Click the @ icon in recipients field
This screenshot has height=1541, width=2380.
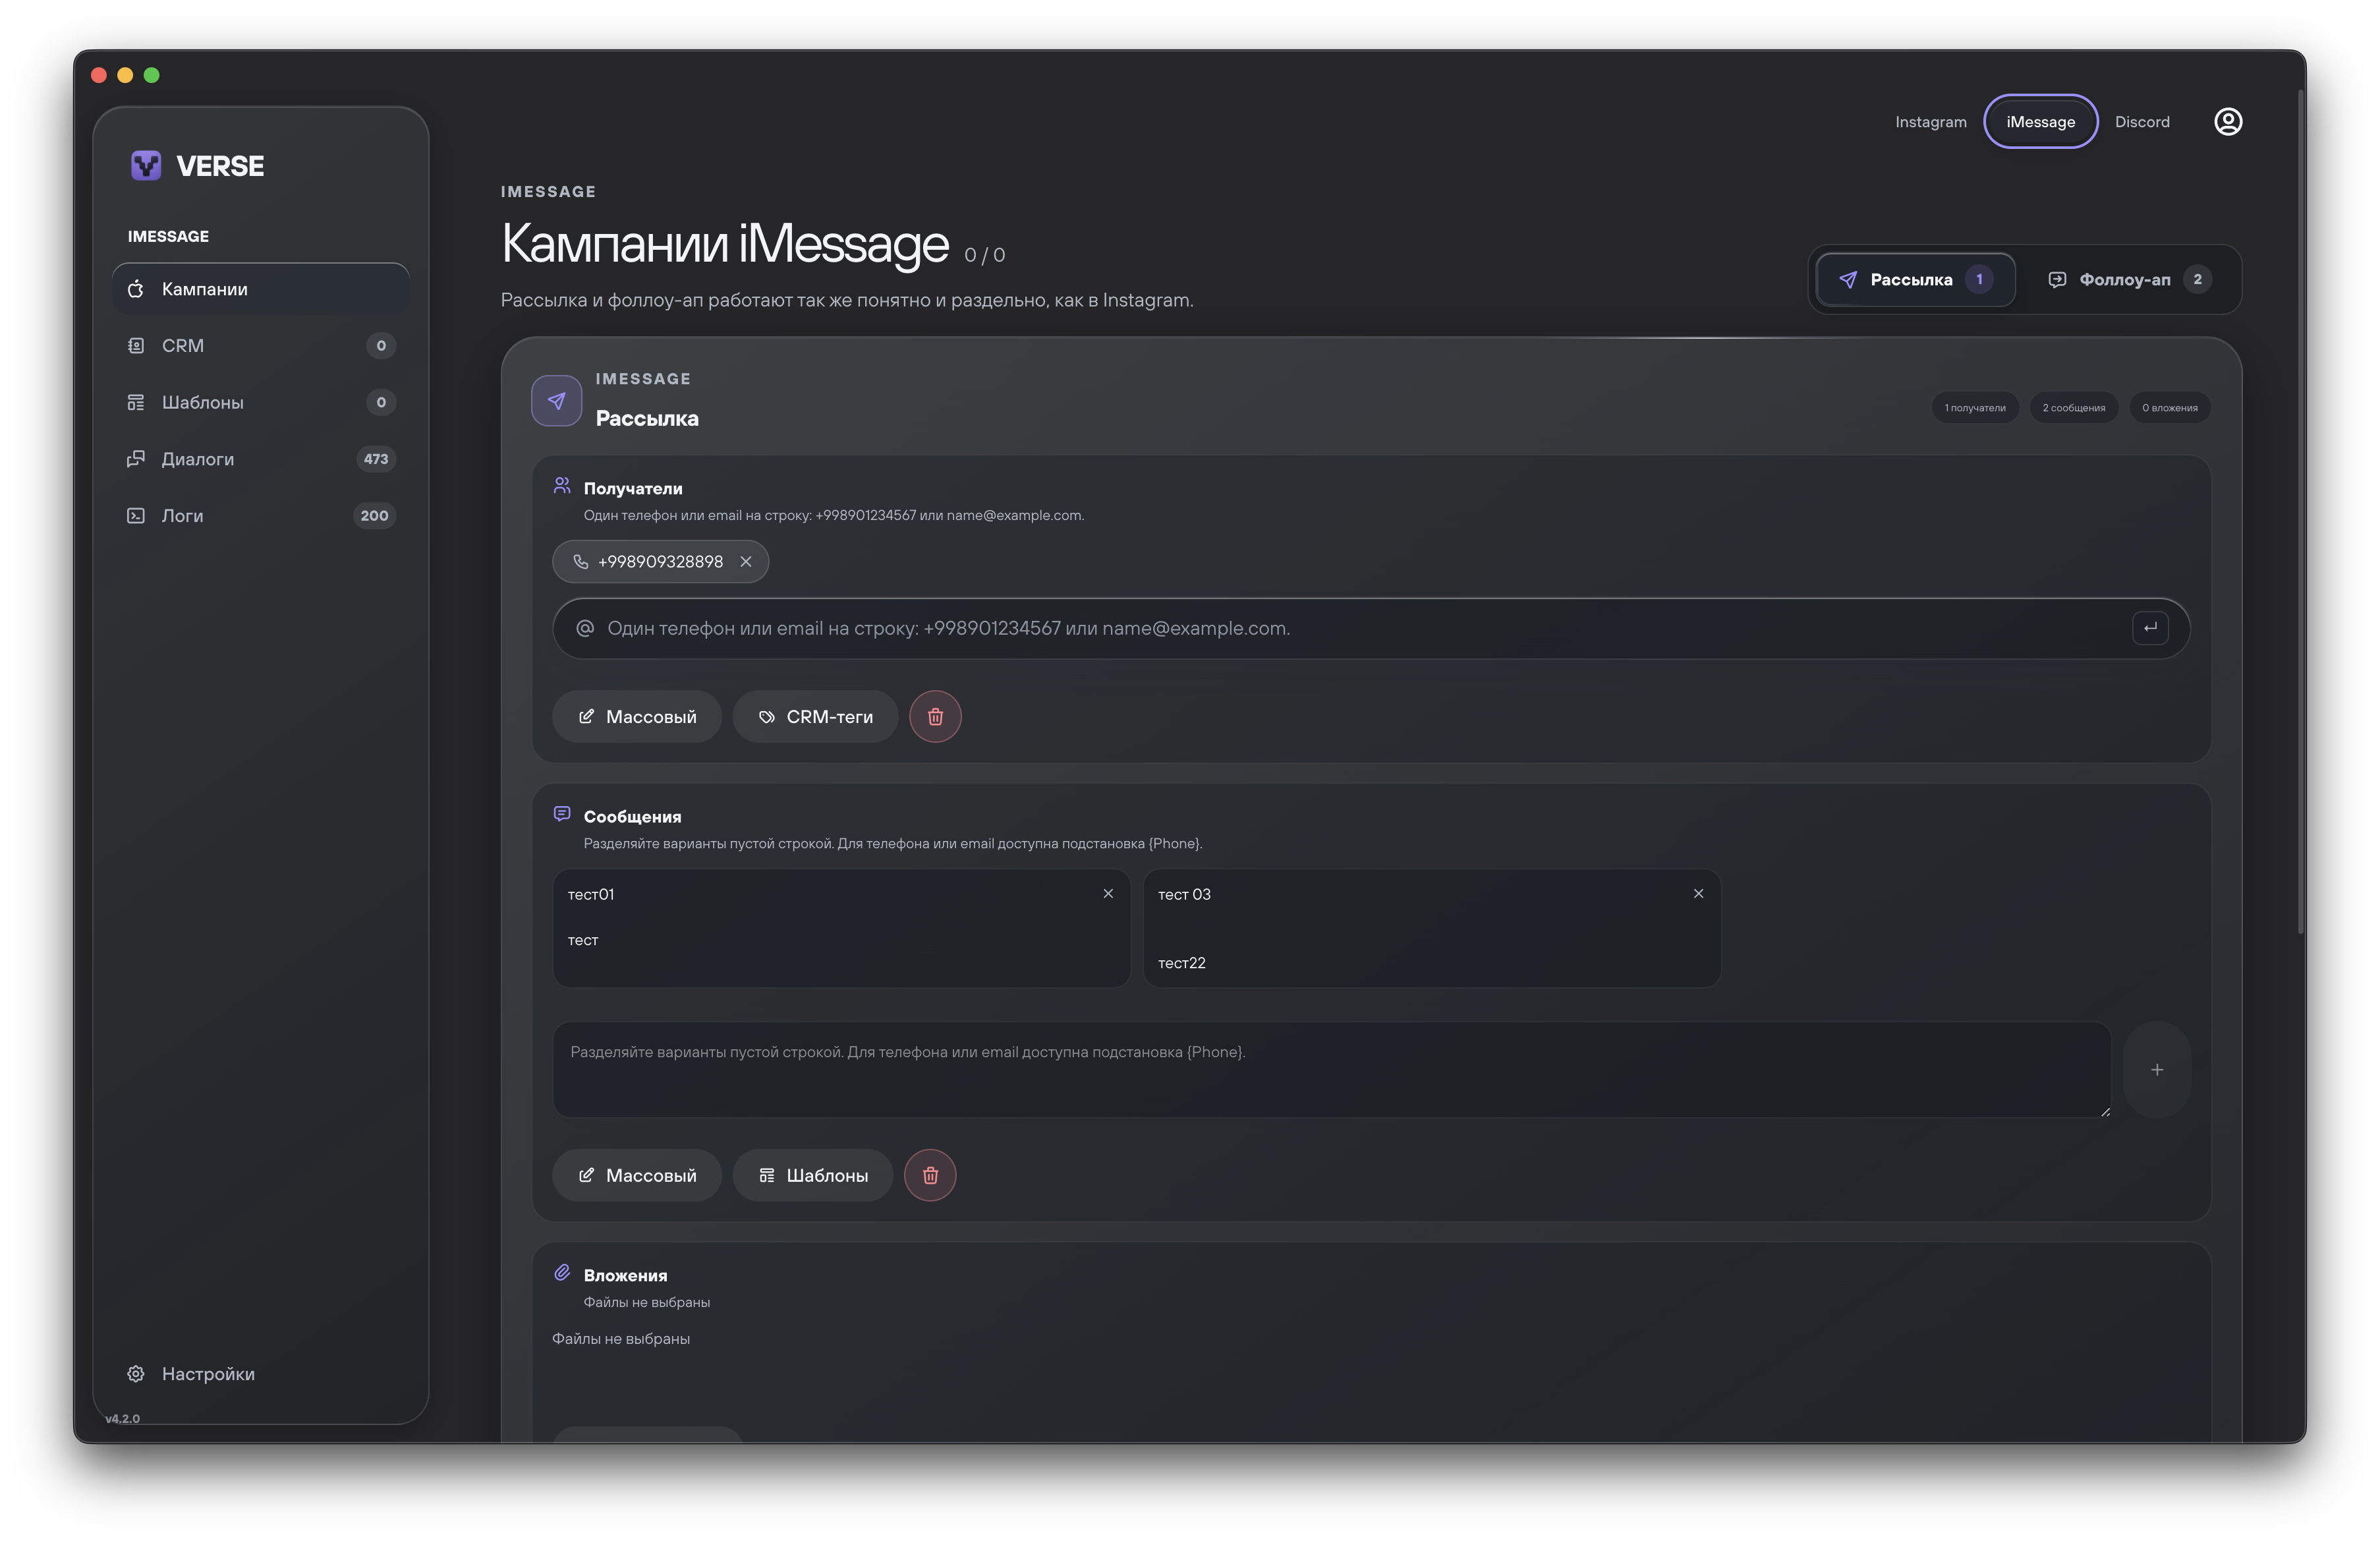coord(585,628)
